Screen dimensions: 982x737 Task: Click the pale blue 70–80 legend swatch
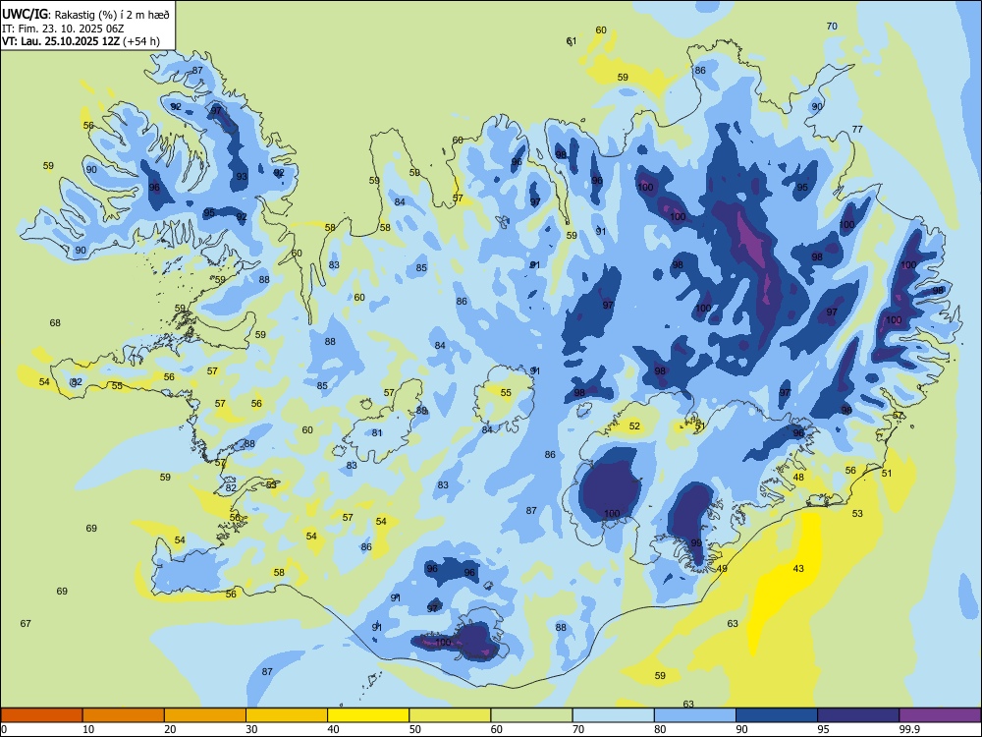tap(613, 715)
